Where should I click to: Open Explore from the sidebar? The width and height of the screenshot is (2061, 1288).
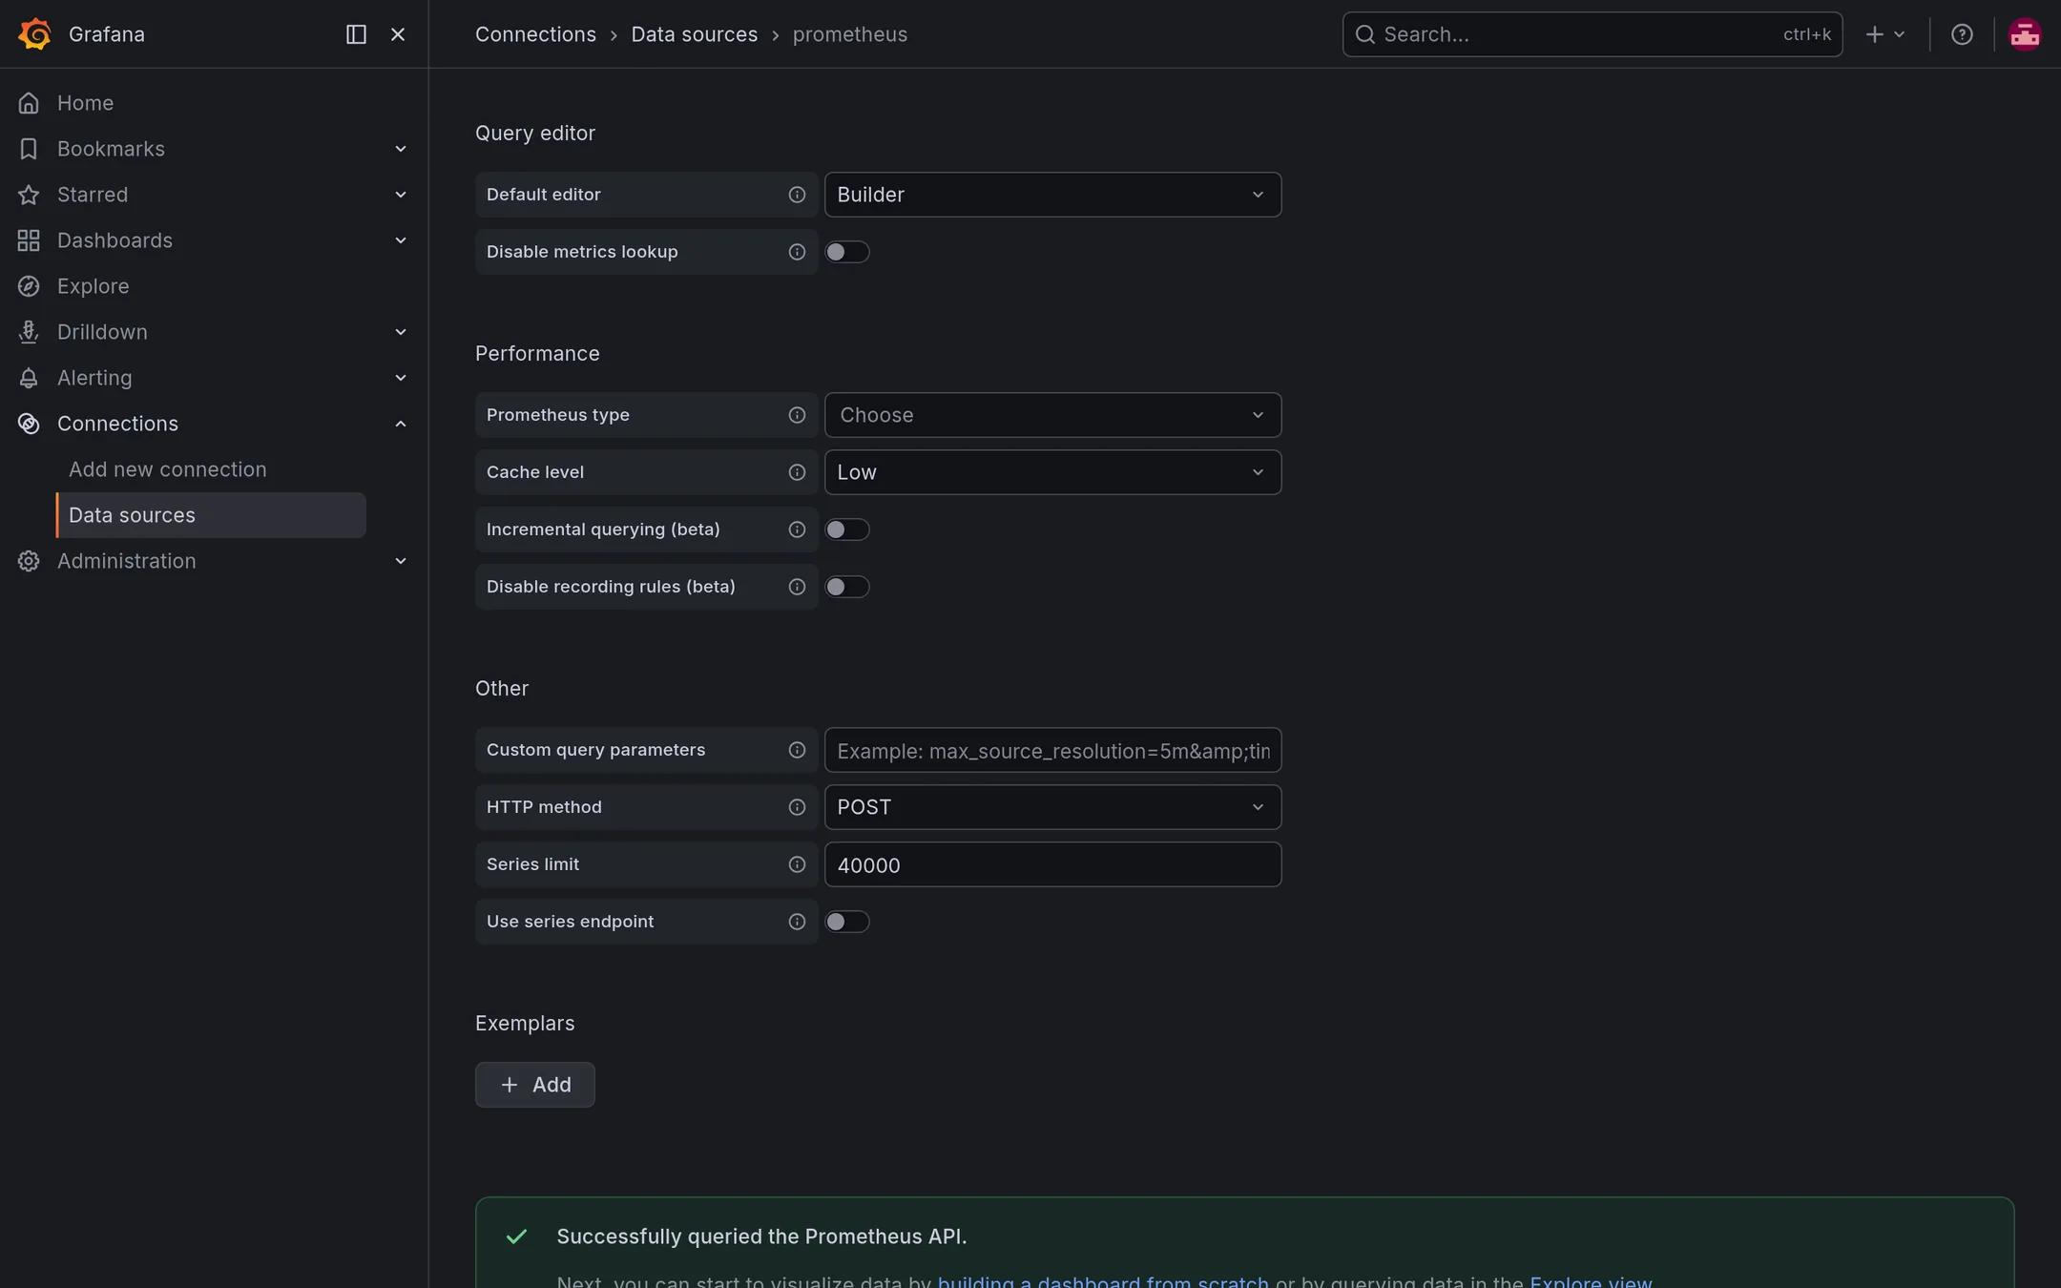pos(93,286)
